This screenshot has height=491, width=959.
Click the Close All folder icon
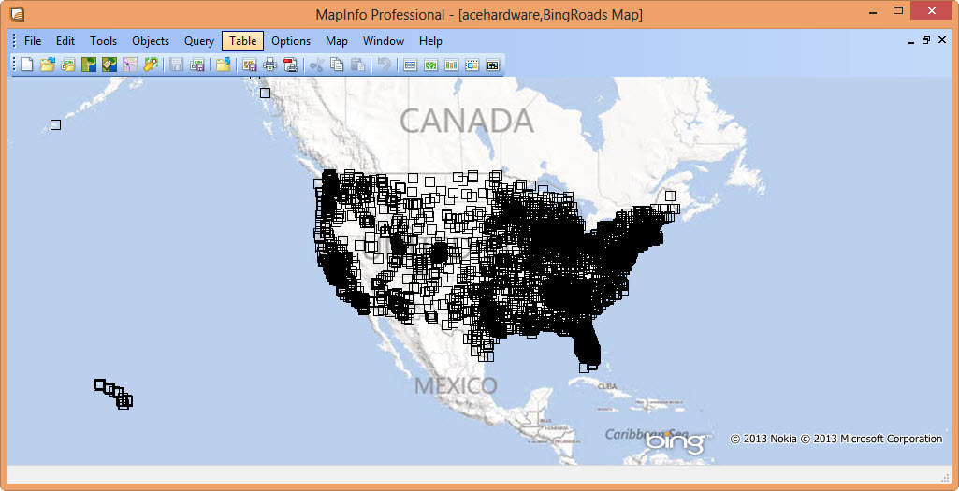(224, 65)
